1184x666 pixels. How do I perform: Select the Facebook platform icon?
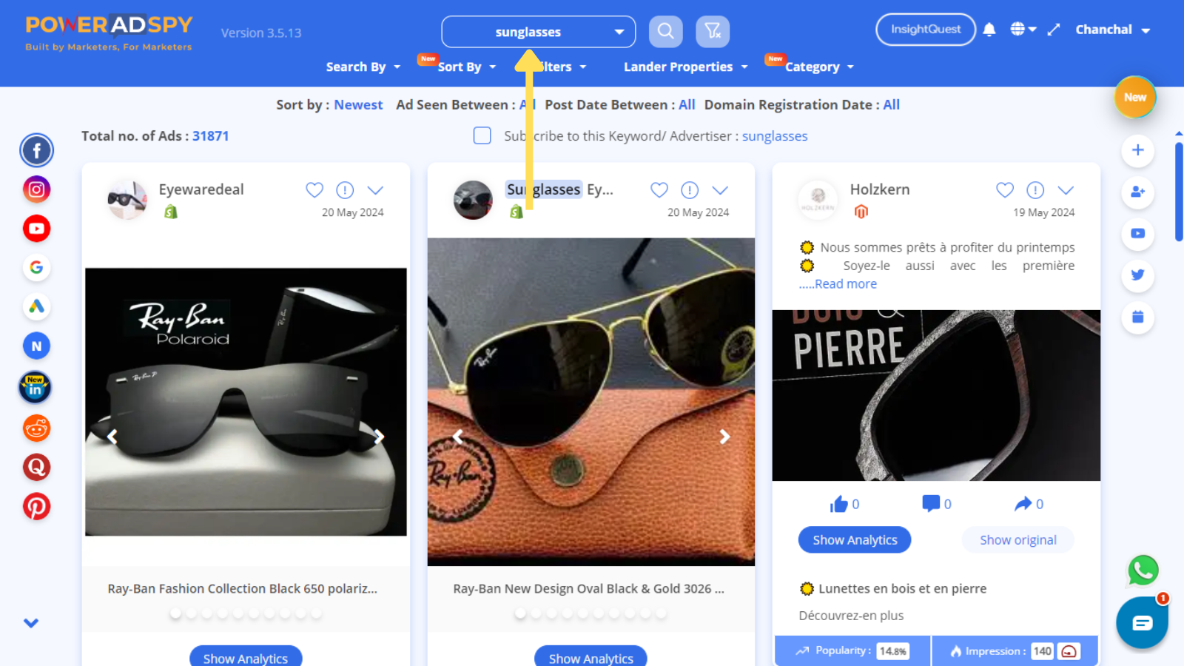[x=36, y=150]
